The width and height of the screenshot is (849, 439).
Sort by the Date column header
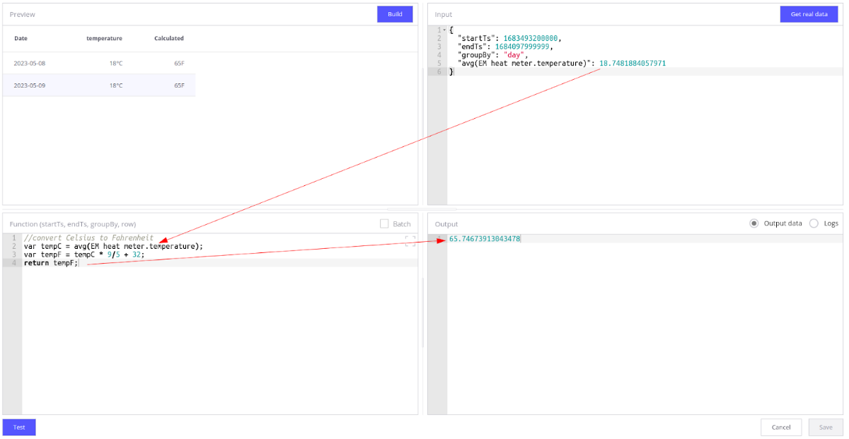click(21, 38)
